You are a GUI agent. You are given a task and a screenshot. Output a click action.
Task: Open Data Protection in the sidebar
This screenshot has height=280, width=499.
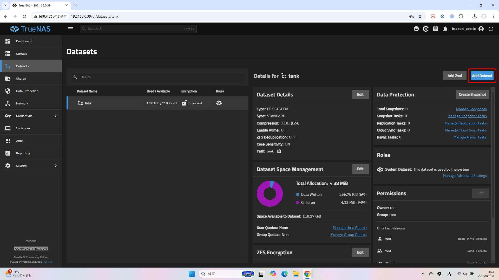31,91
